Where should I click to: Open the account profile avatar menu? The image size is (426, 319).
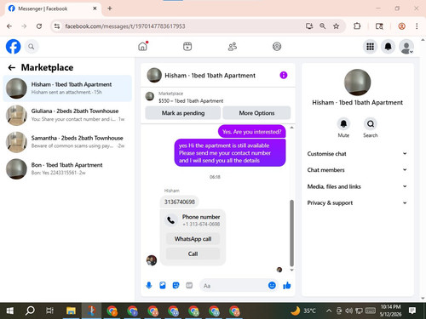click(x=406, y=47)
